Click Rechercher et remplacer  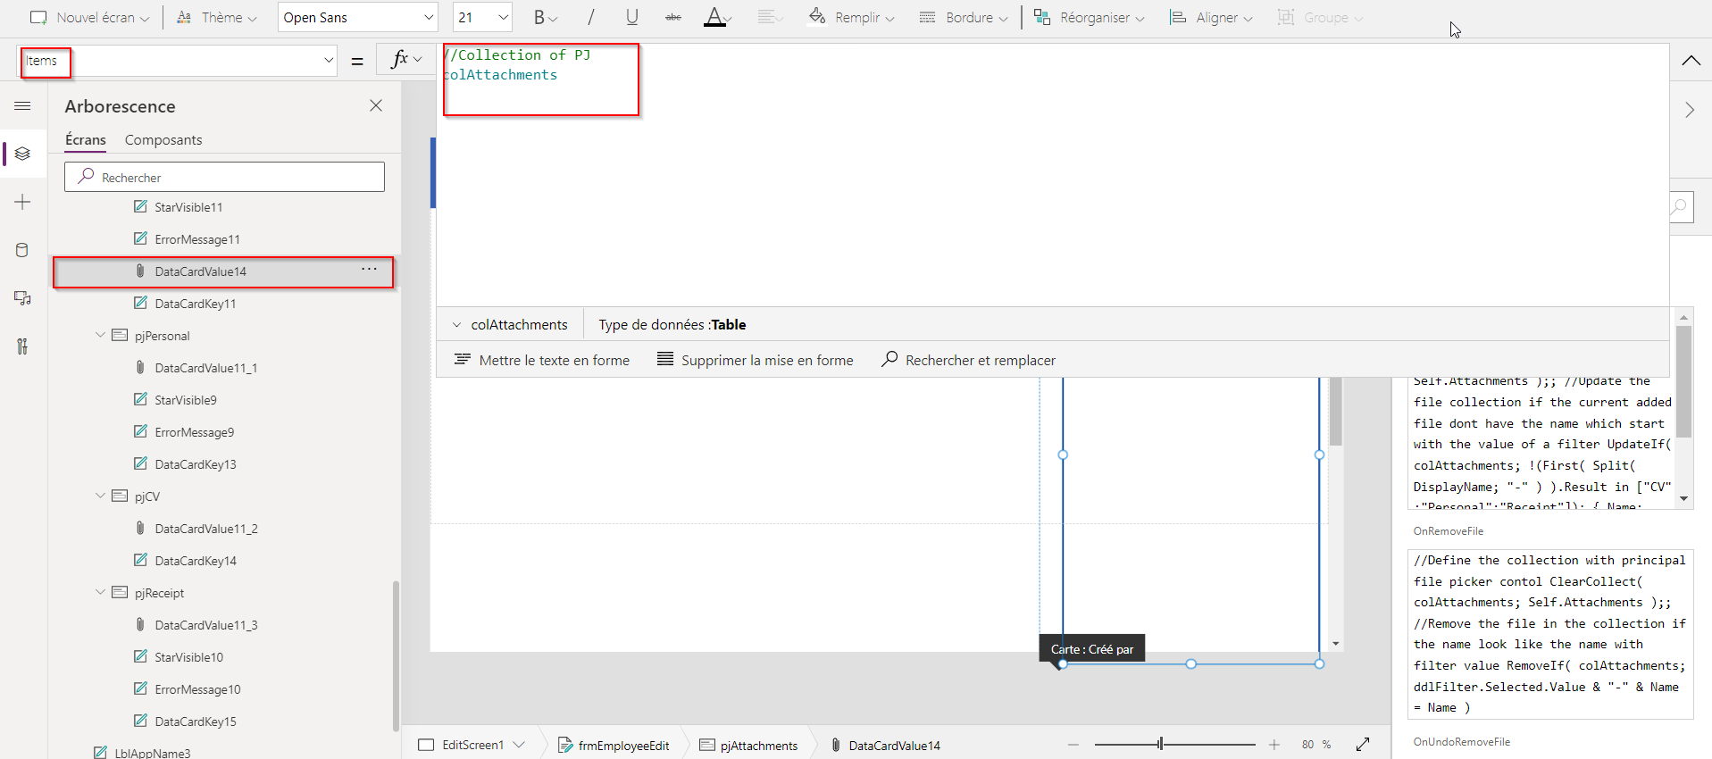968,360
